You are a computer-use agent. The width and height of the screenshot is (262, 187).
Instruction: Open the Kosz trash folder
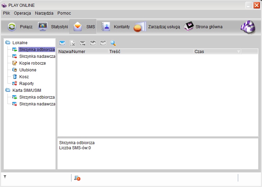(x=24, y=76)
